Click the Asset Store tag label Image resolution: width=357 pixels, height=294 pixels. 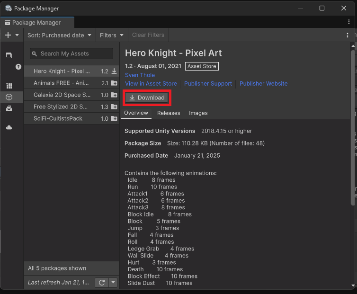pos(202,66)
